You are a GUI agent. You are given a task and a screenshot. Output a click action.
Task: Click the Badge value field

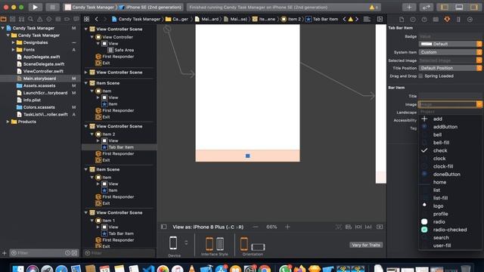[451, 36]
